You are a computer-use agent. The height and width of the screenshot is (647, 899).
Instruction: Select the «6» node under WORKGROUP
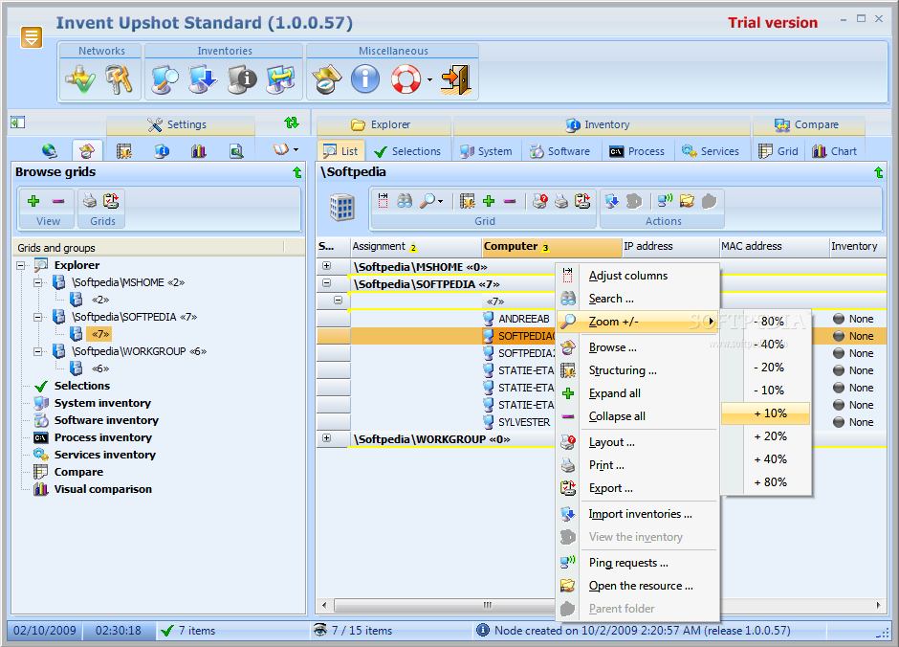click(100, 368)
